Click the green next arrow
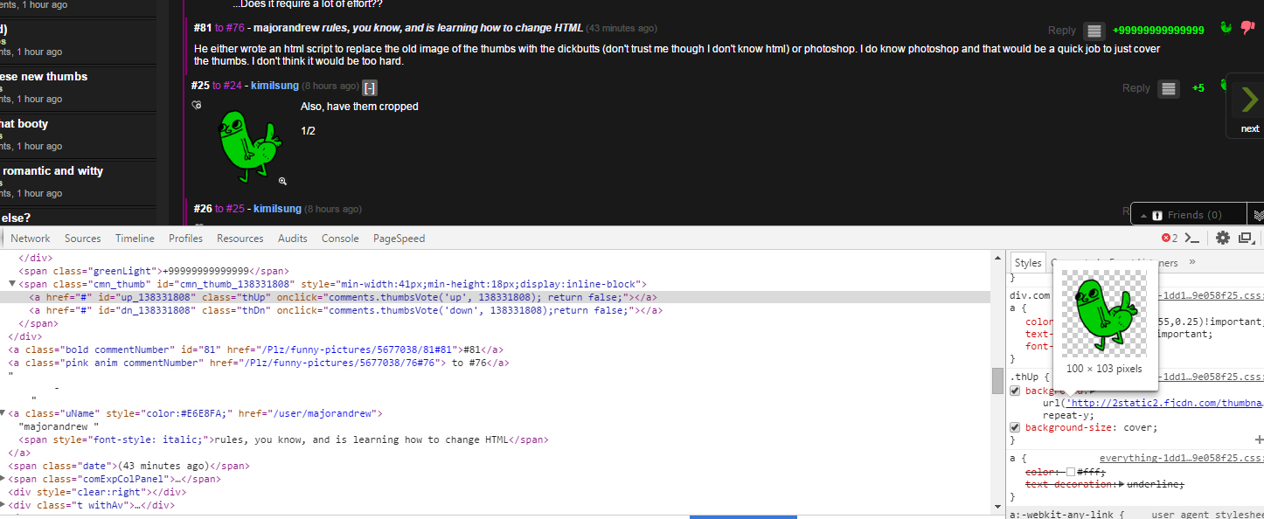 (1248, 102)
